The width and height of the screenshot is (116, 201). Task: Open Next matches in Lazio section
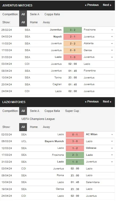click(x=107, y=101)
